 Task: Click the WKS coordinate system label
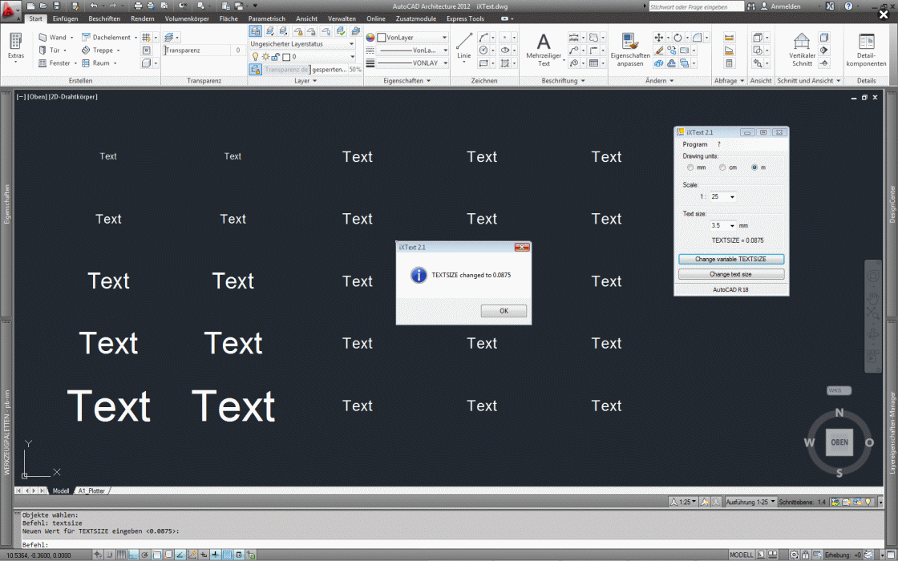pos(839,391)
